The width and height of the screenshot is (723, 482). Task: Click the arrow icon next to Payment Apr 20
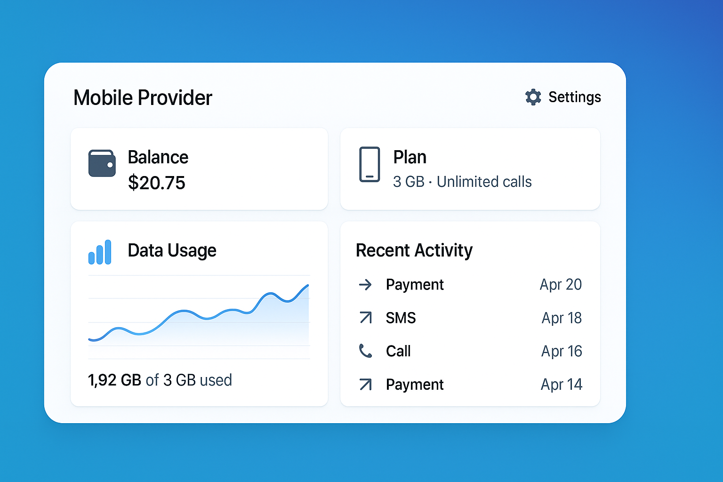pos(365,284)
